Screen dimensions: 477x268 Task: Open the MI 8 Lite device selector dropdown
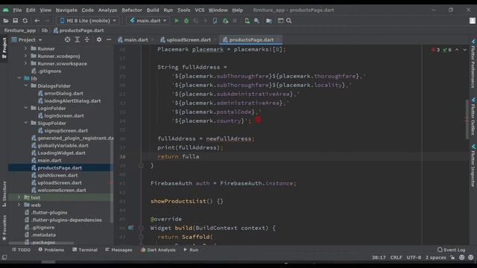pyautogui.click(x=88, y=21)
